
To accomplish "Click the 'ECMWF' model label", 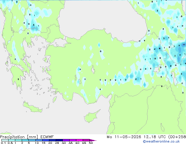I will click(47, 137).
